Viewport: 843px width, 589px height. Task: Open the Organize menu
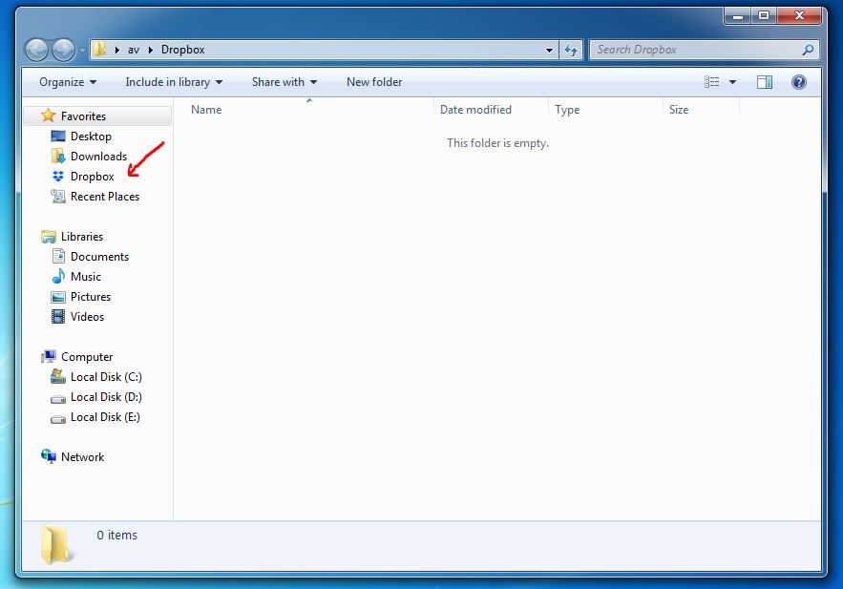68,82
